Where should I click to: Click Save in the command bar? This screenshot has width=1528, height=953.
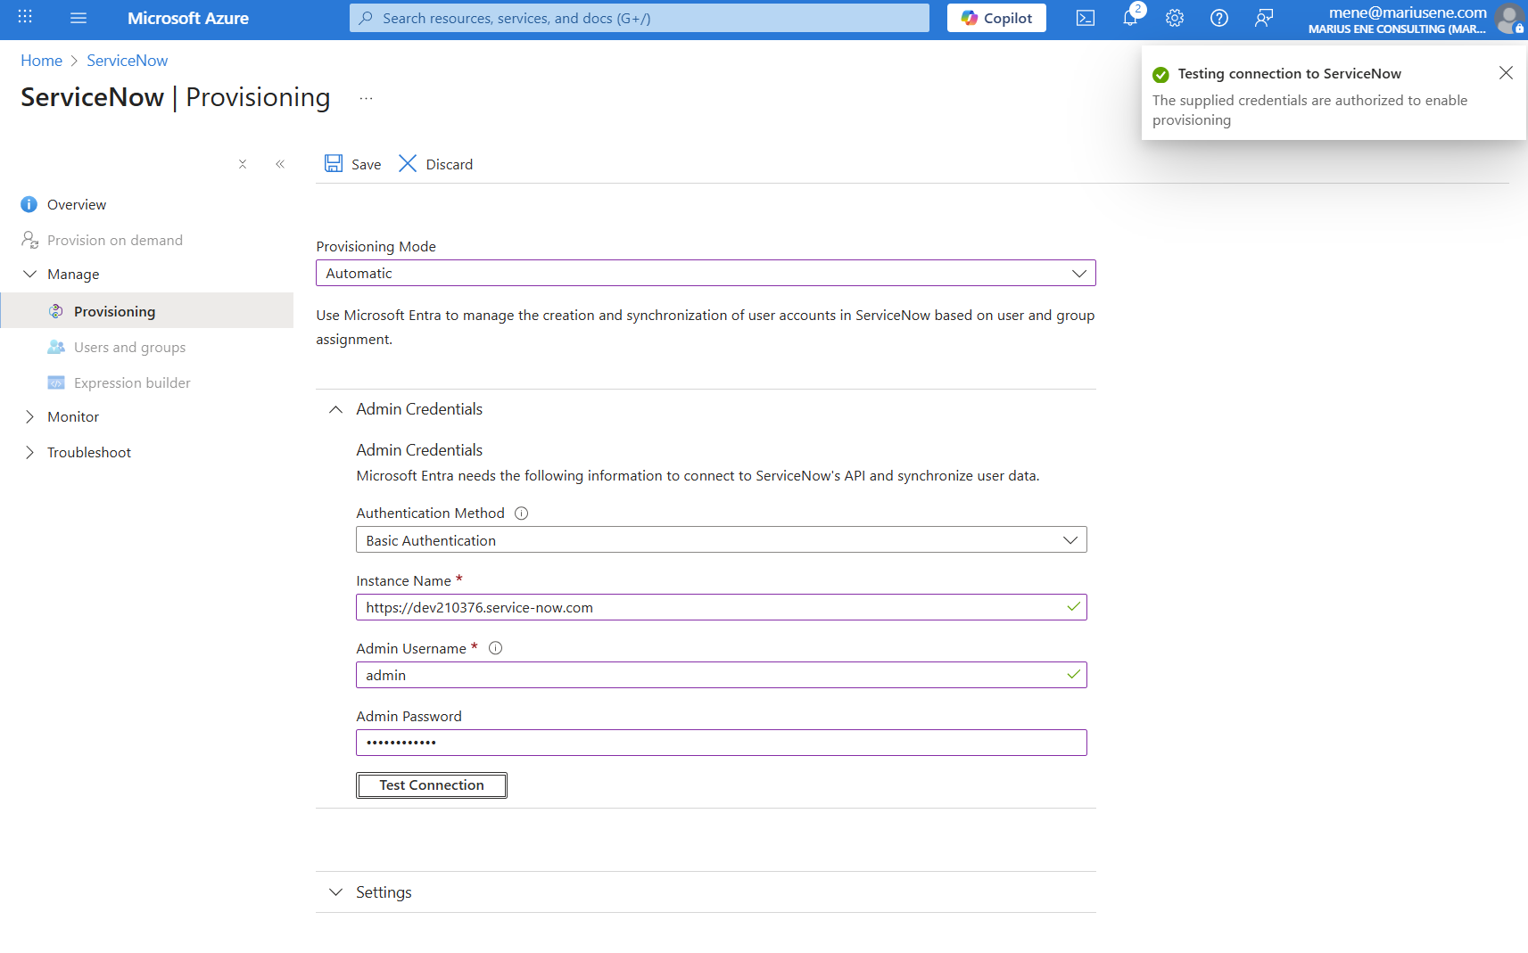[353, 164]
